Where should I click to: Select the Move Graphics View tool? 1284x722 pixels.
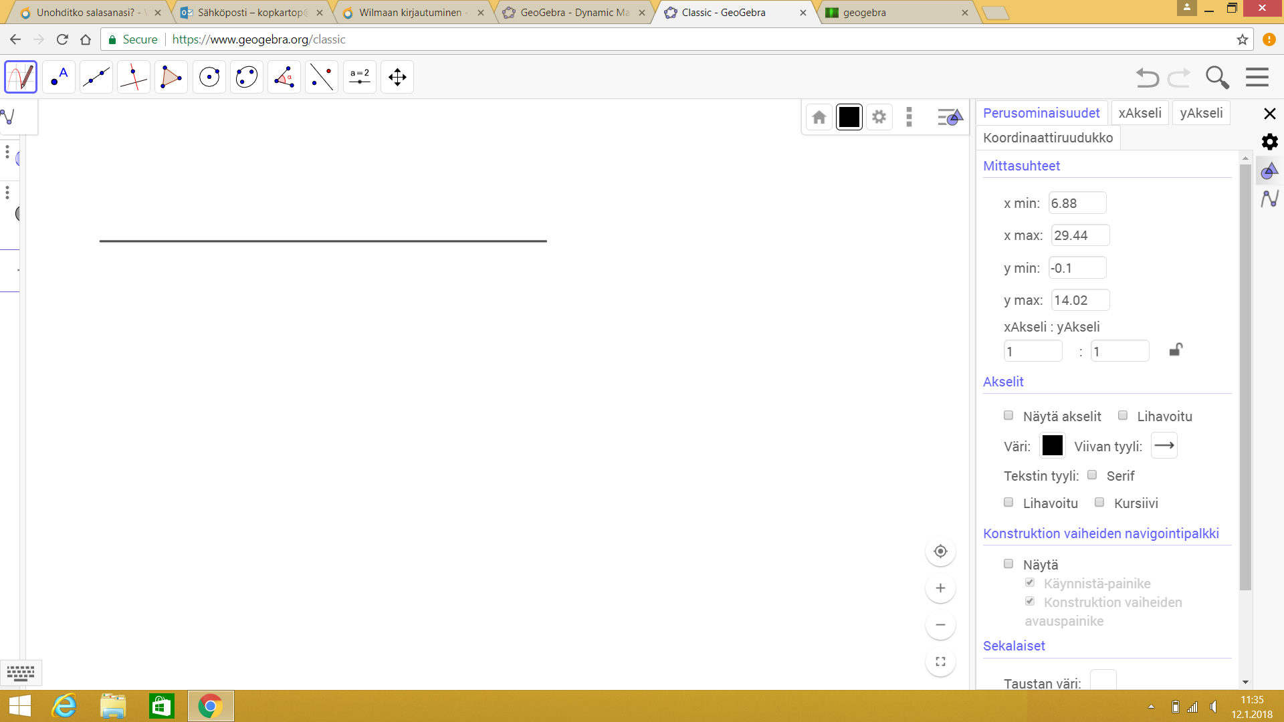pyautogui.click(x=397, y=78)
